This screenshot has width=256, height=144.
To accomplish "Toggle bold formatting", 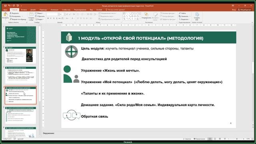I will click(x=48, y=18).
